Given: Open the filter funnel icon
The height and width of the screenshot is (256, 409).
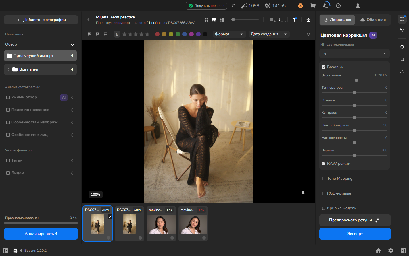Looking at the screenshot, I should coord(295,20).
